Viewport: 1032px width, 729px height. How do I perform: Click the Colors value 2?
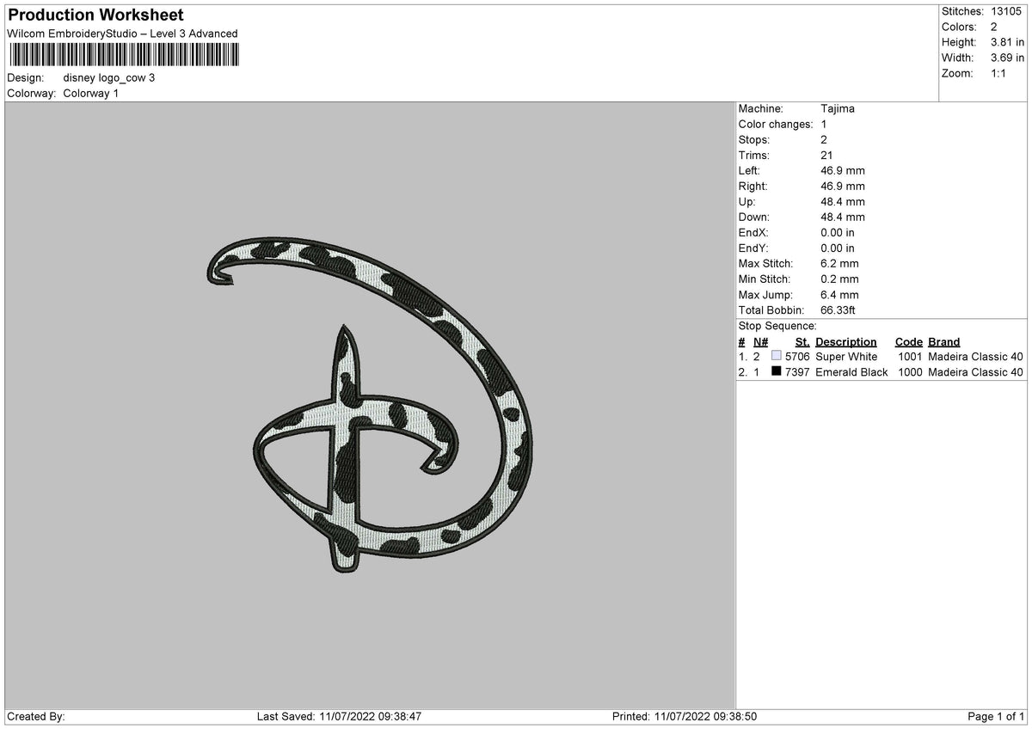(x=994, y=27)
